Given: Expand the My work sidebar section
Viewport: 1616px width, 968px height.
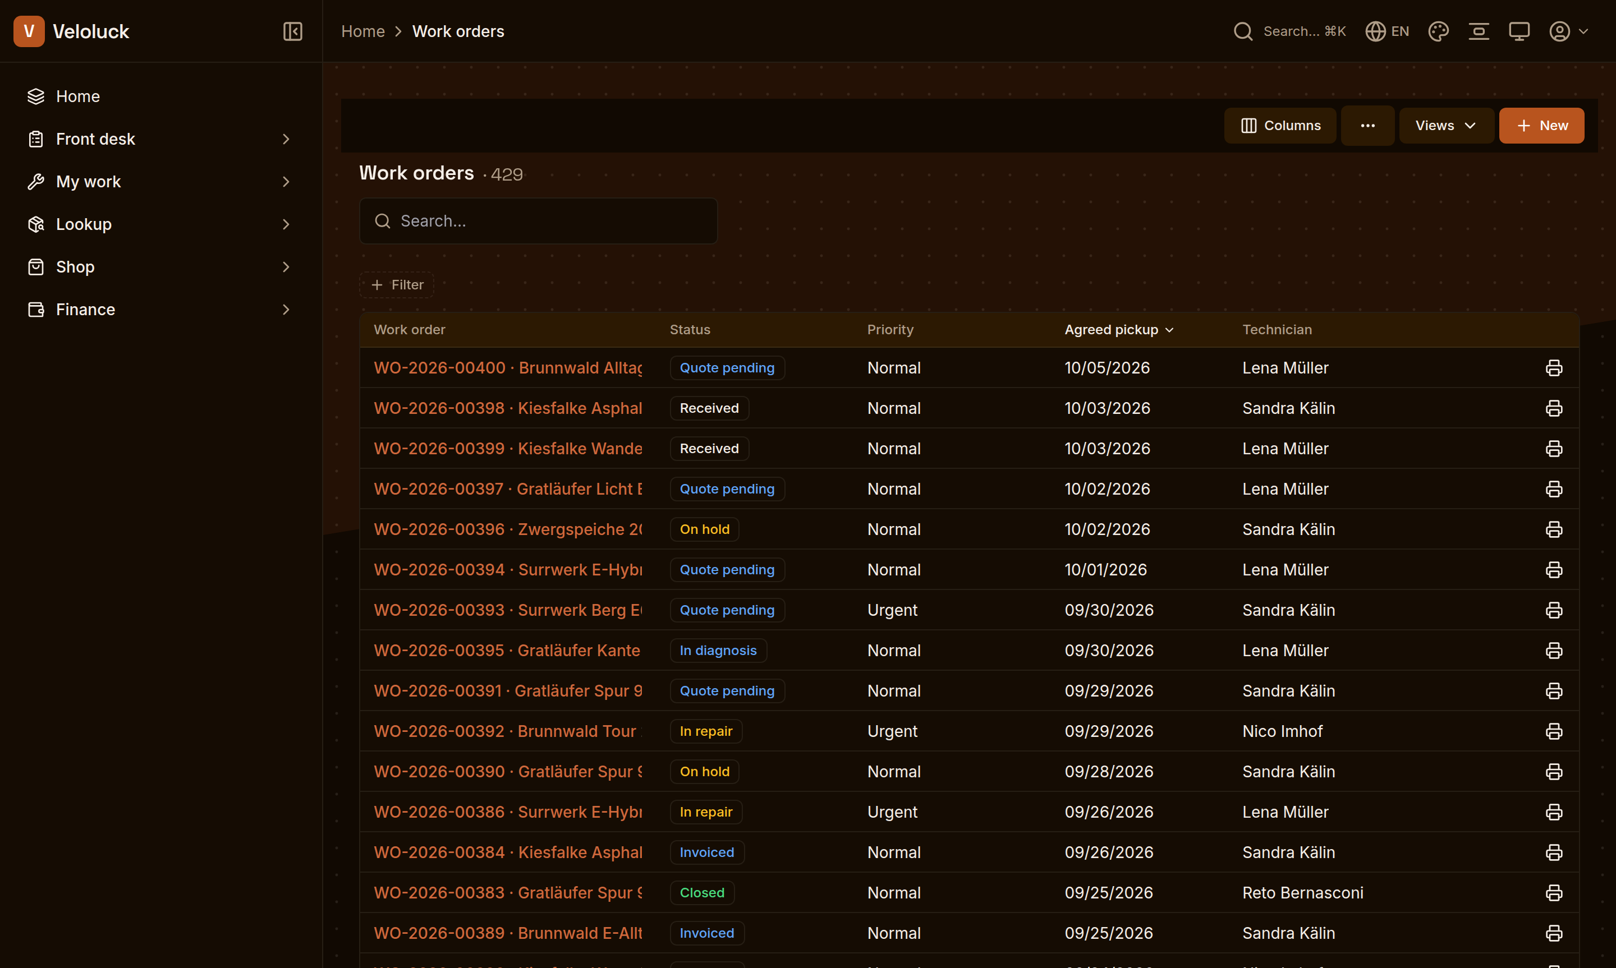Looking at the screenshot, I should click(x=160, y=181).
